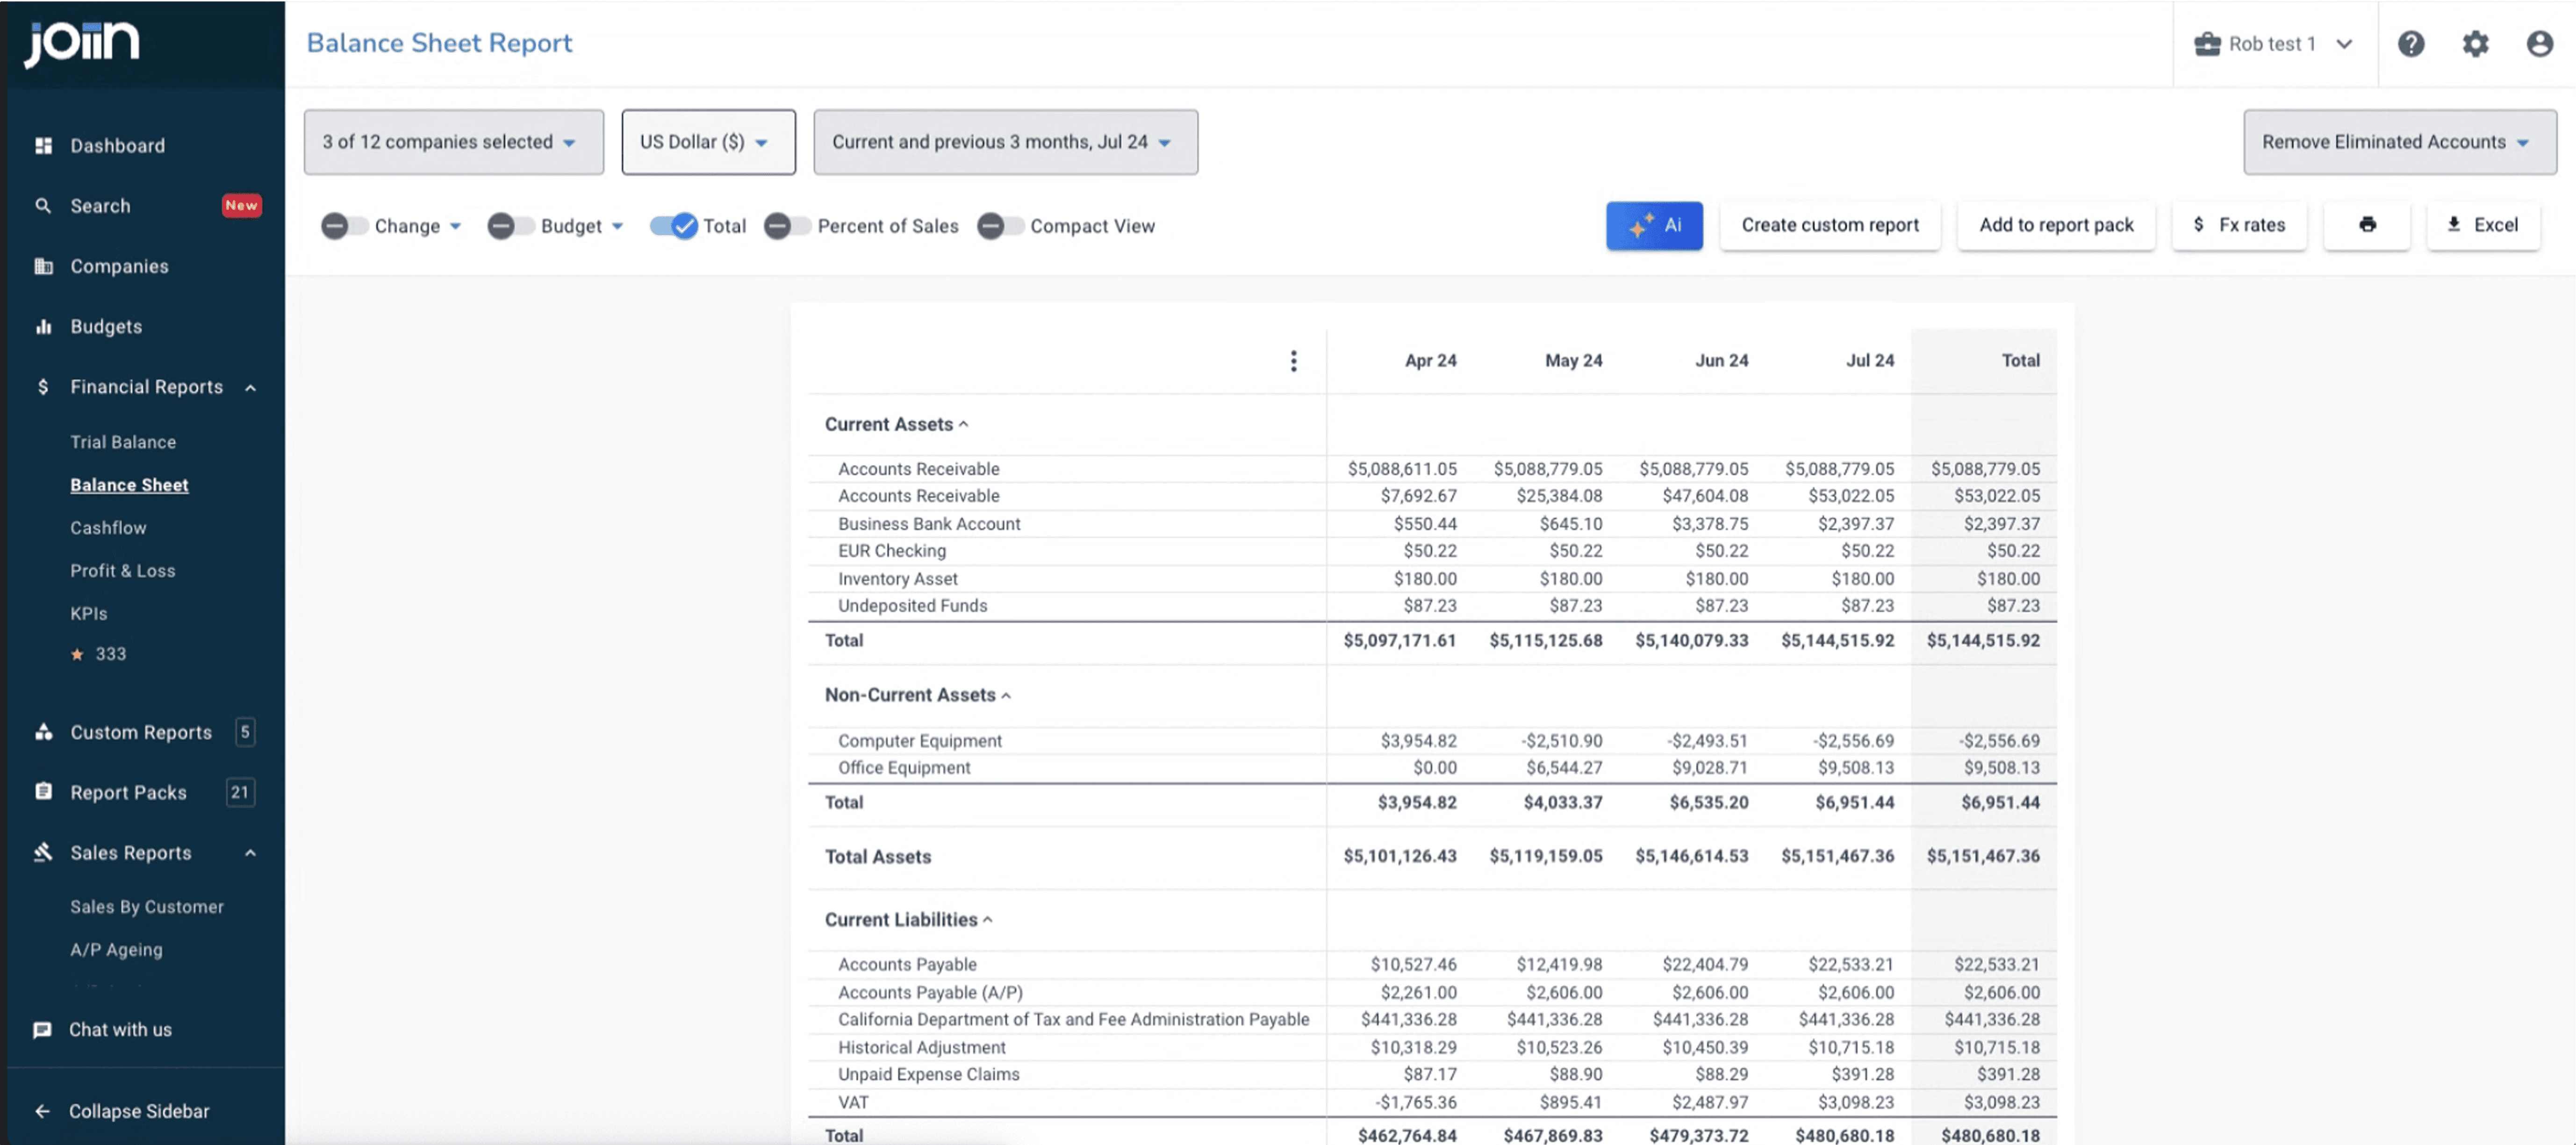This screenshot has width=2576, height=1145.
Task: Open table options three-dot menu
Action: (1293, 361)
